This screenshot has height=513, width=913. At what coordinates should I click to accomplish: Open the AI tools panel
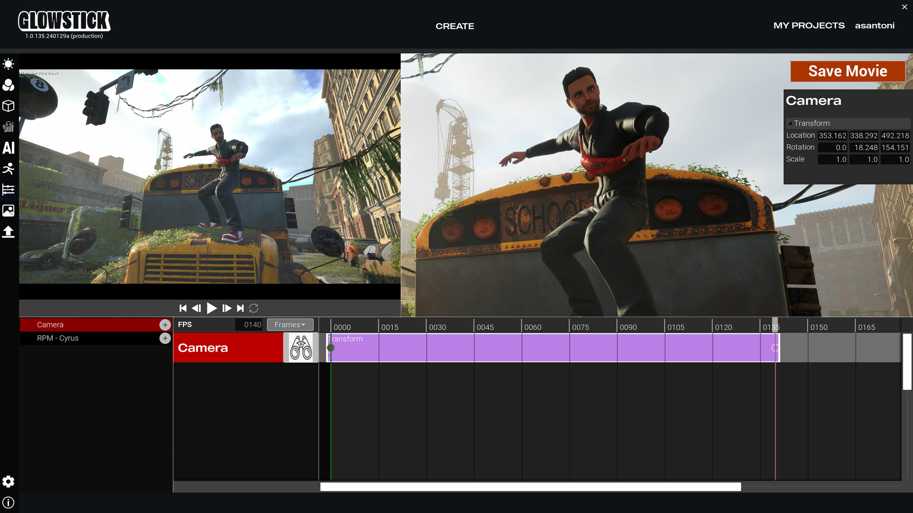pyautogui.click(x=9, y=148)
